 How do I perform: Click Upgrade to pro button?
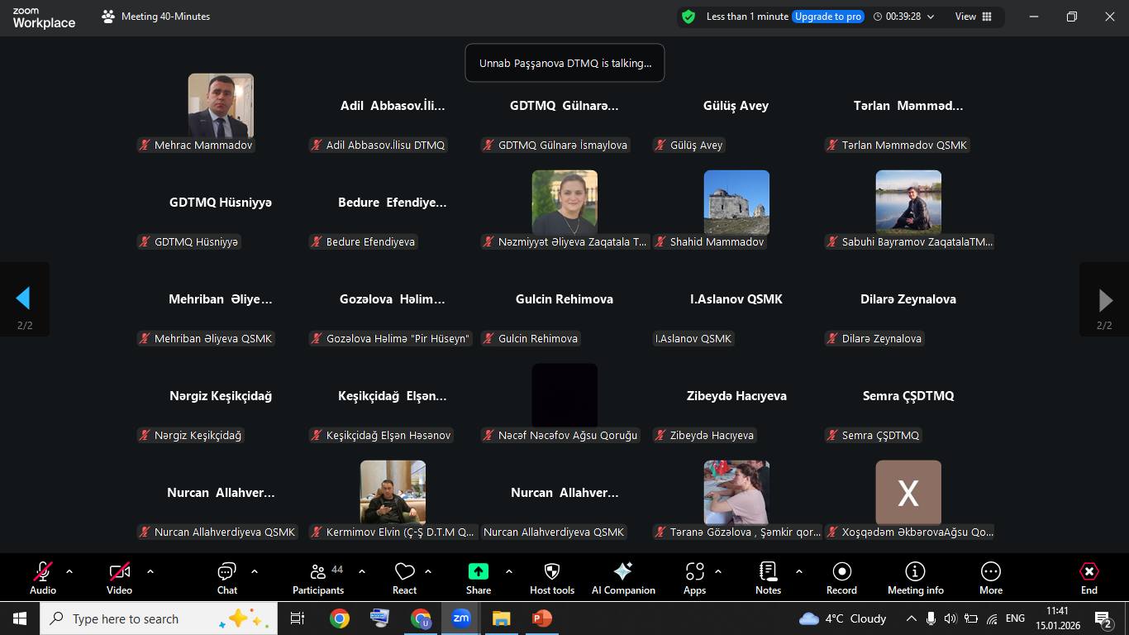coord(828,17)
